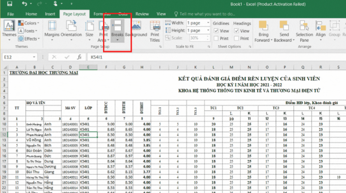Open Print Titles settings

(x=155, y=31)
